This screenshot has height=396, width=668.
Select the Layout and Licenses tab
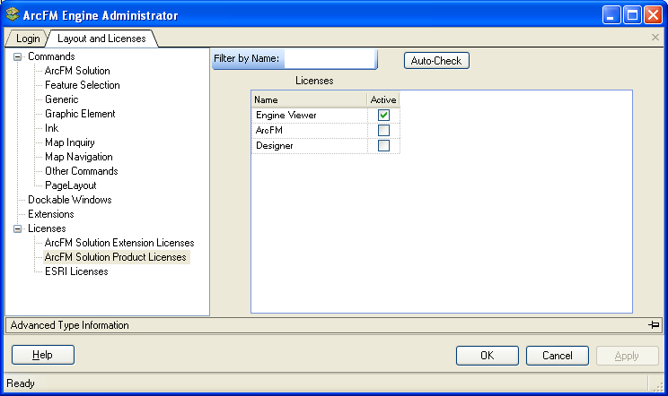pyautogui.click(x=101, y=39)
